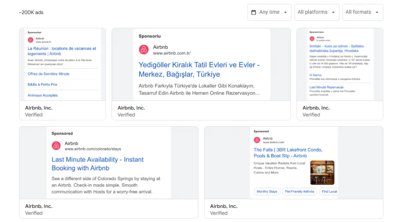This screenshot has height=222, width=401.
Task: Click Last Minute Rezervacije sitelink
Action: (326, 87)
